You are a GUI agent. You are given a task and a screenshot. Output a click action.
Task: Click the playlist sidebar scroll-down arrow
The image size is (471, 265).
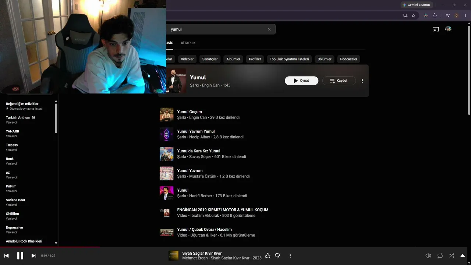coord(56,243)
